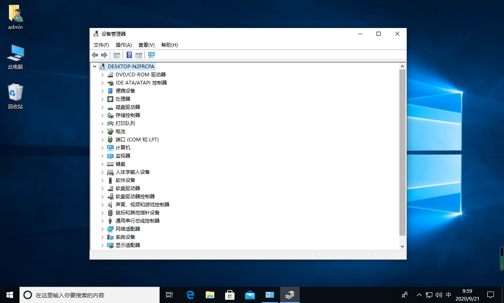Toggle the Show/Hide Console Tree toolbar icon
Screen dimensions: 504x303
pyautogui.click(x=117, y=55)
